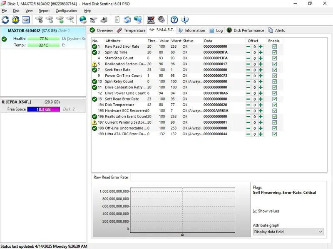333x249 pixels.
Task: Click the yellow warning alert toolbar icon
Action: click(15, 20)
